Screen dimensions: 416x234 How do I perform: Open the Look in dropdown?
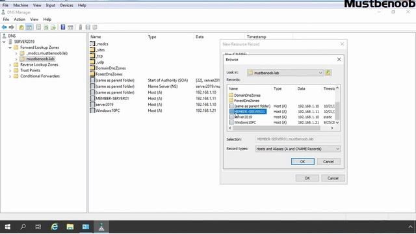tap(320, 73)
